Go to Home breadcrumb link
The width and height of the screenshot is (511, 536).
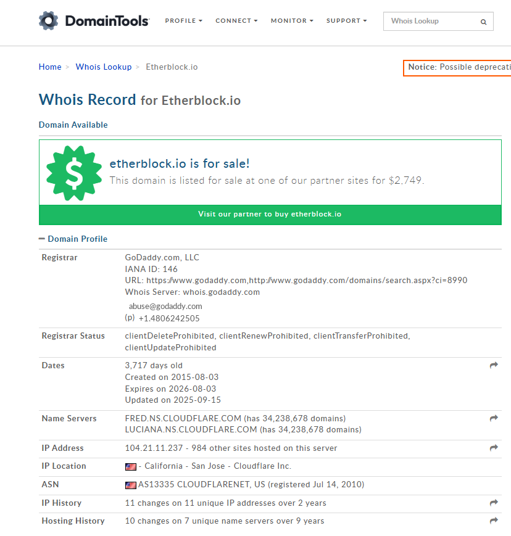(x=50, y=67)
